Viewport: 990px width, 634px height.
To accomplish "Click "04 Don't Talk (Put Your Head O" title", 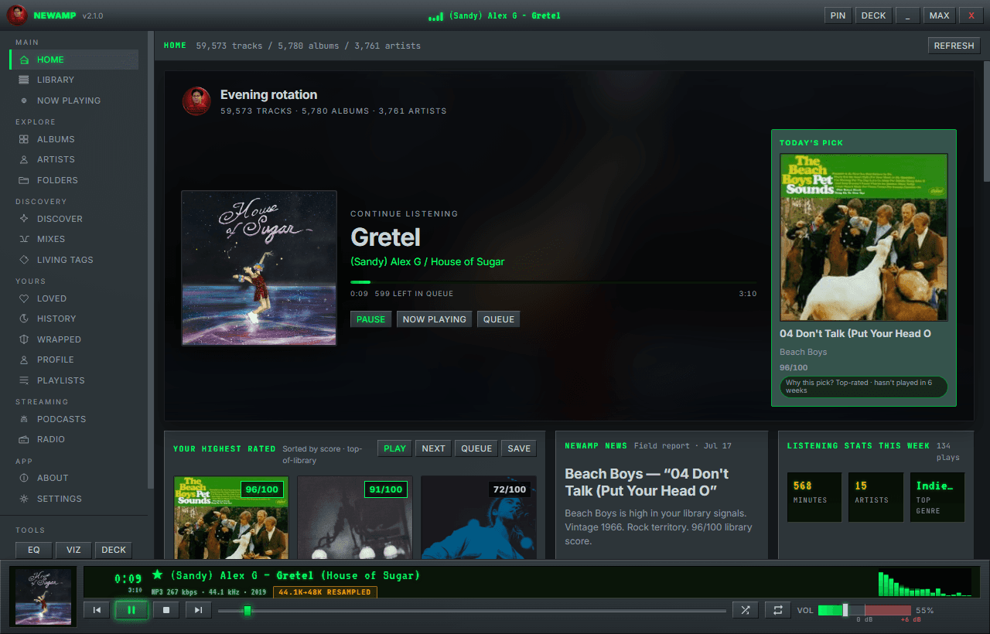I will (855, 333).
